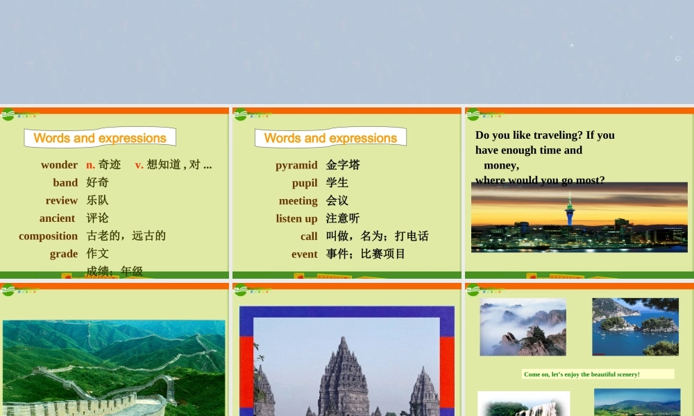Click the city skyline sunset photo
Screen dimensions: 694x416
(x=579, y=218)
